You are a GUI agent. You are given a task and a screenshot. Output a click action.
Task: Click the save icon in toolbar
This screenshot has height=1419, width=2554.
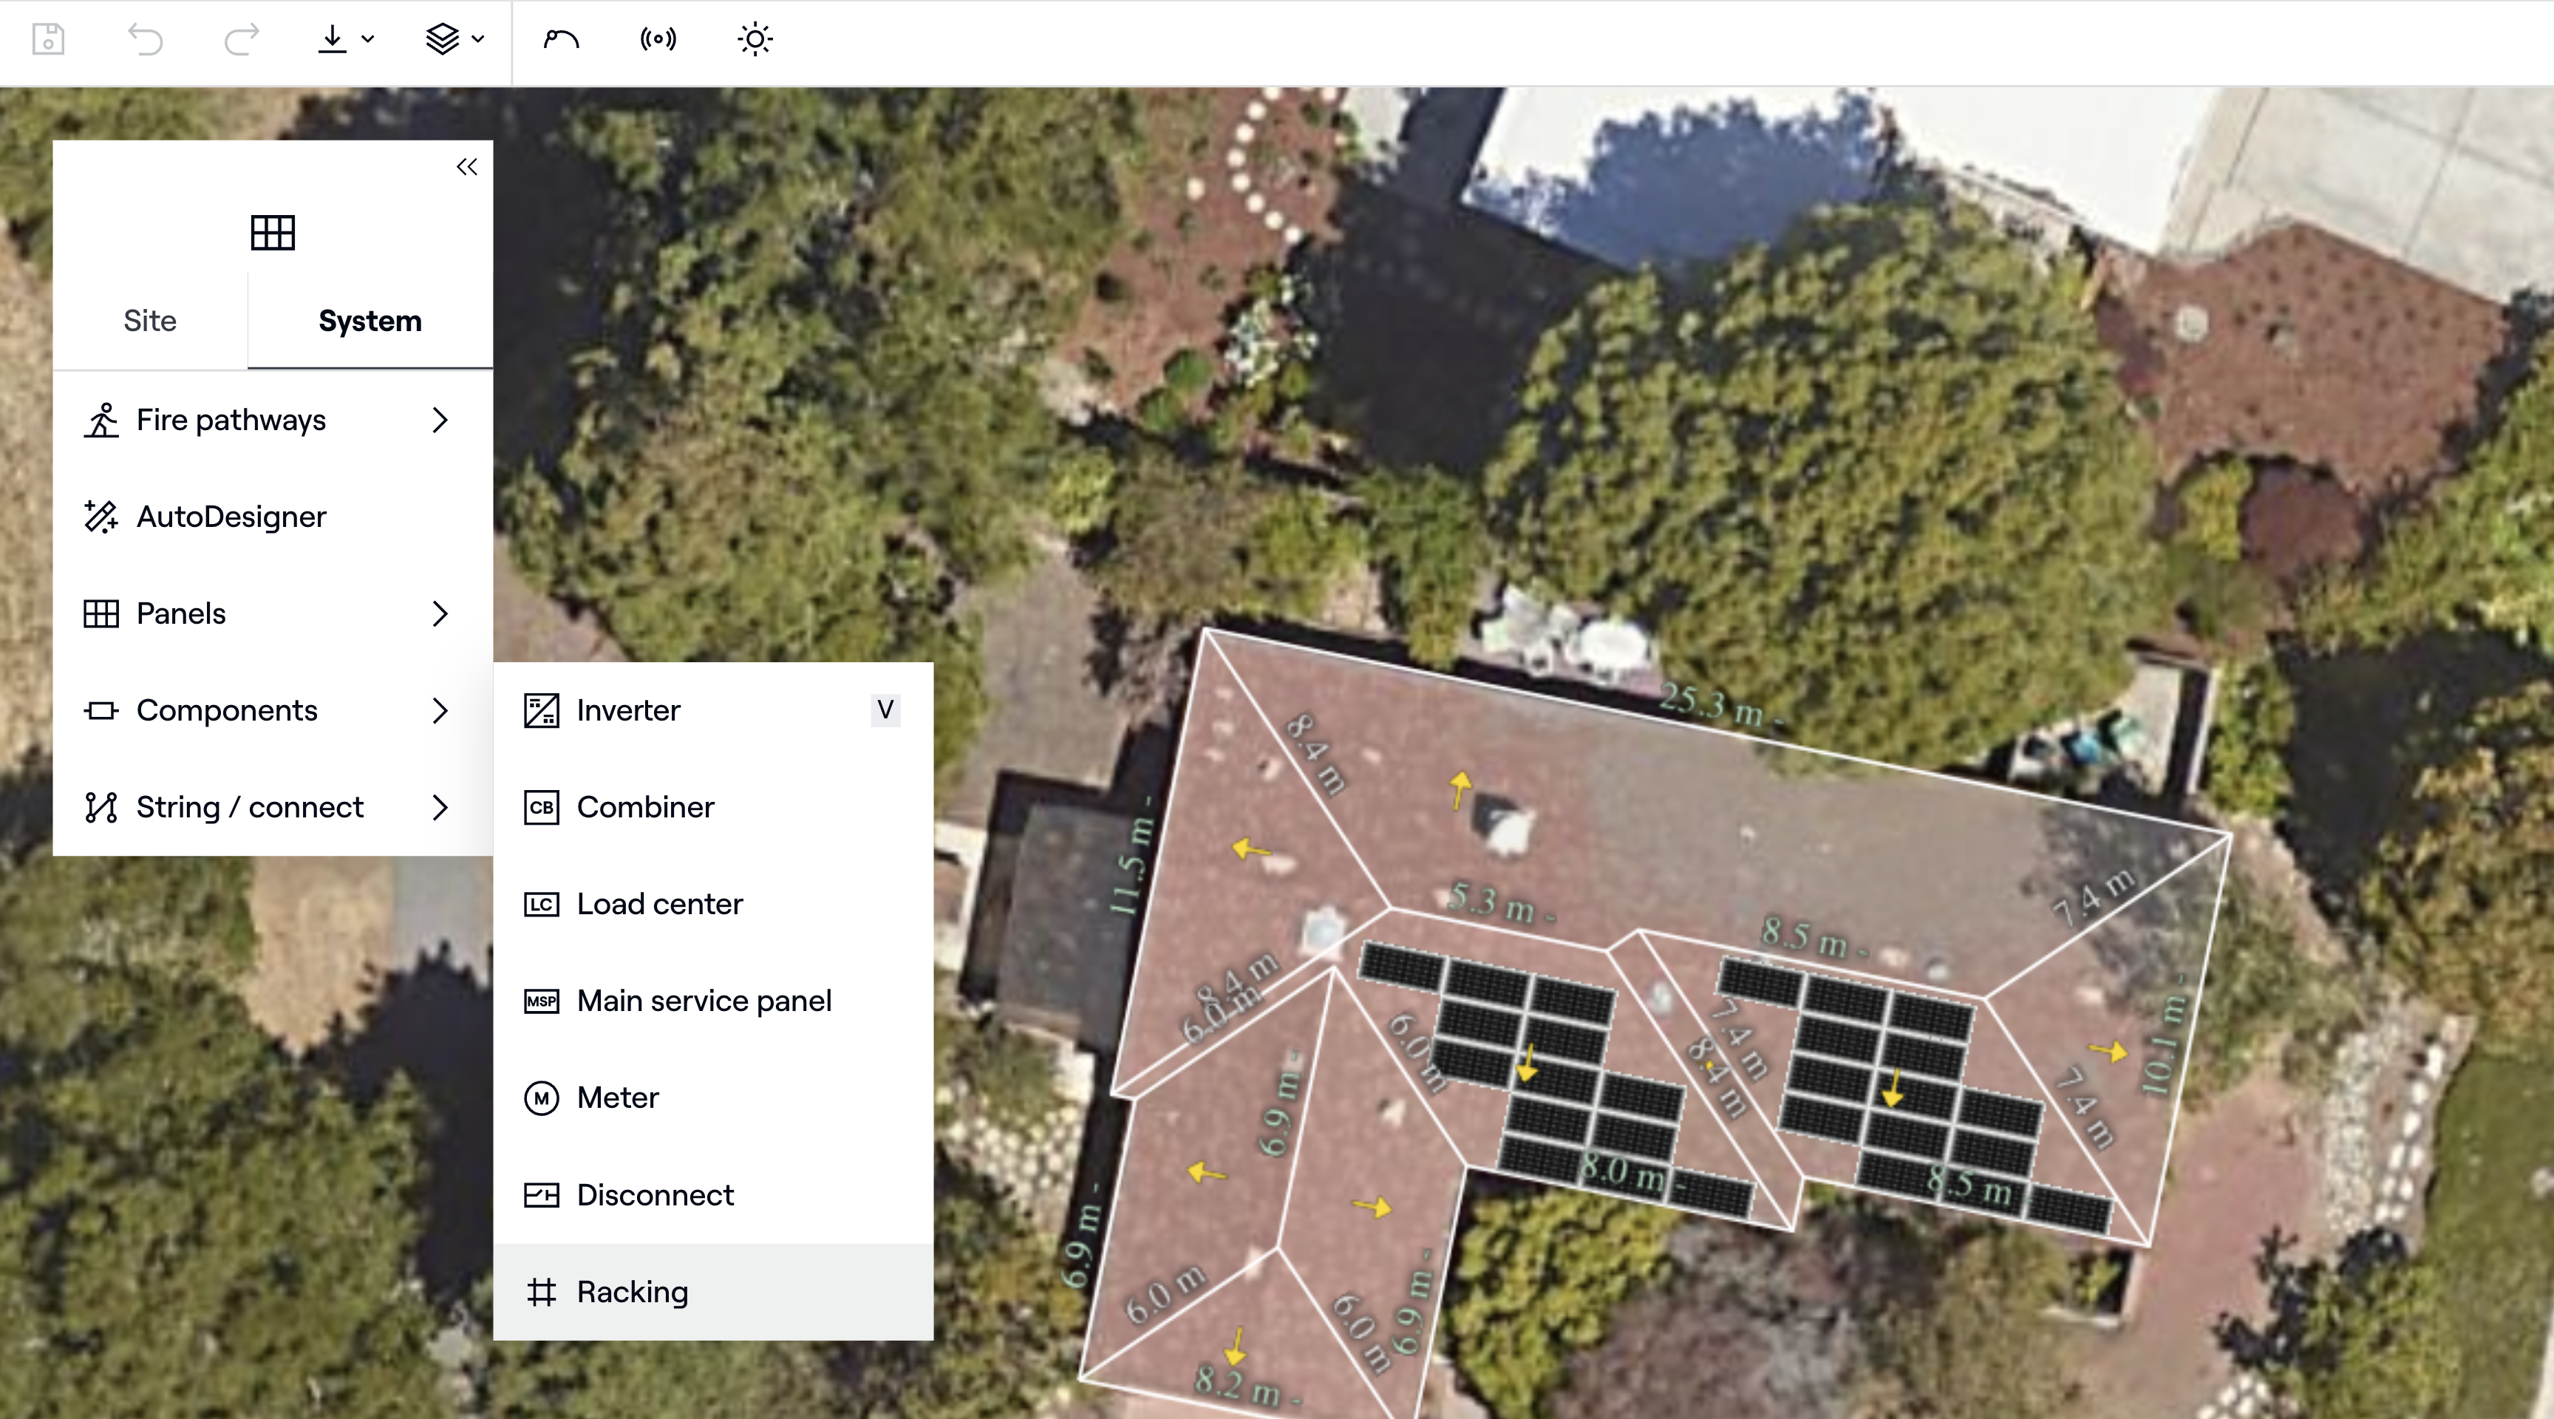point(47,40)
